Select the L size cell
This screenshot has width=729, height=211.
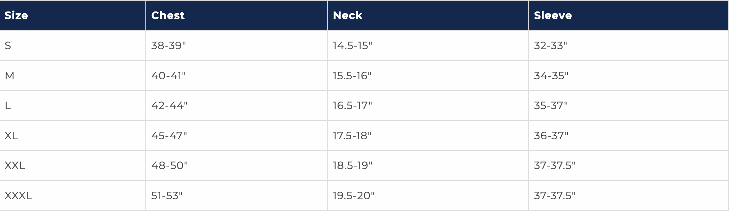[x=8, y=105]
